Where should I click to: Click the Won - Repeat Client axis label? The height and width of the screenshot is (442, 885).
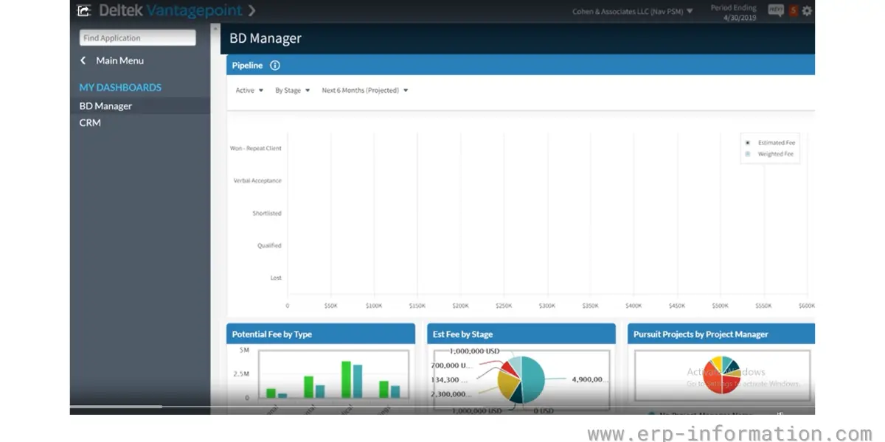[256, 148]
